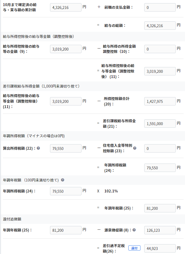The image size is (185, 254).
Task: Click the 給与等金額（調整控除後）(11) result field
Action: pos(160,71)
